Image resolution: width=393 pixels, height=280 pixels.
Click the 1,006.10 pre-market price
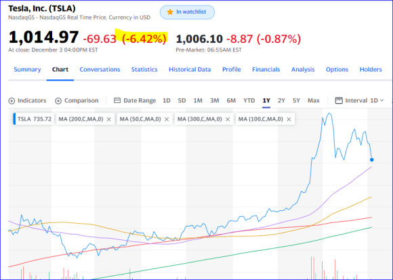point(199,39)
